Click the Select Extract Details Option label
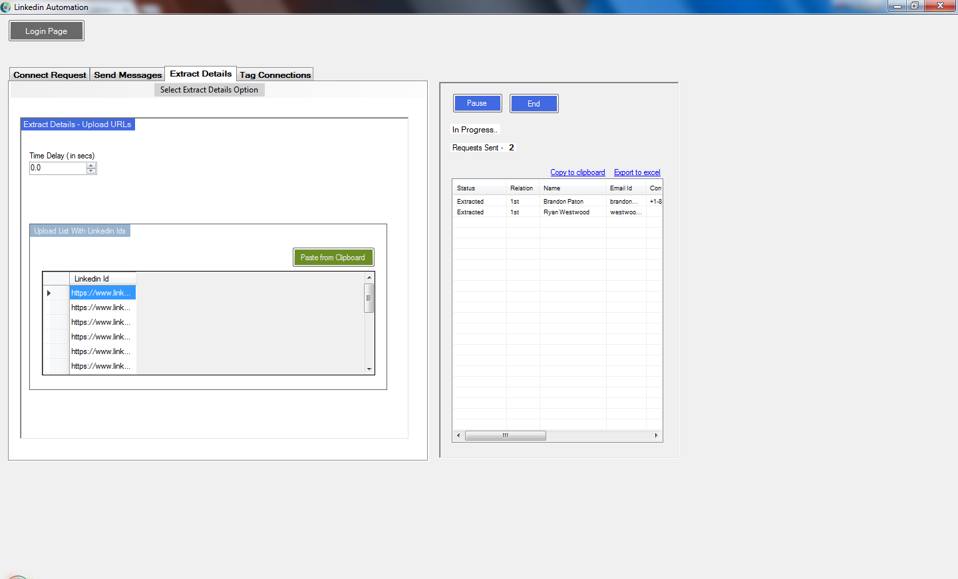Screen dimensions: 958x579 [x=209, y=90]
